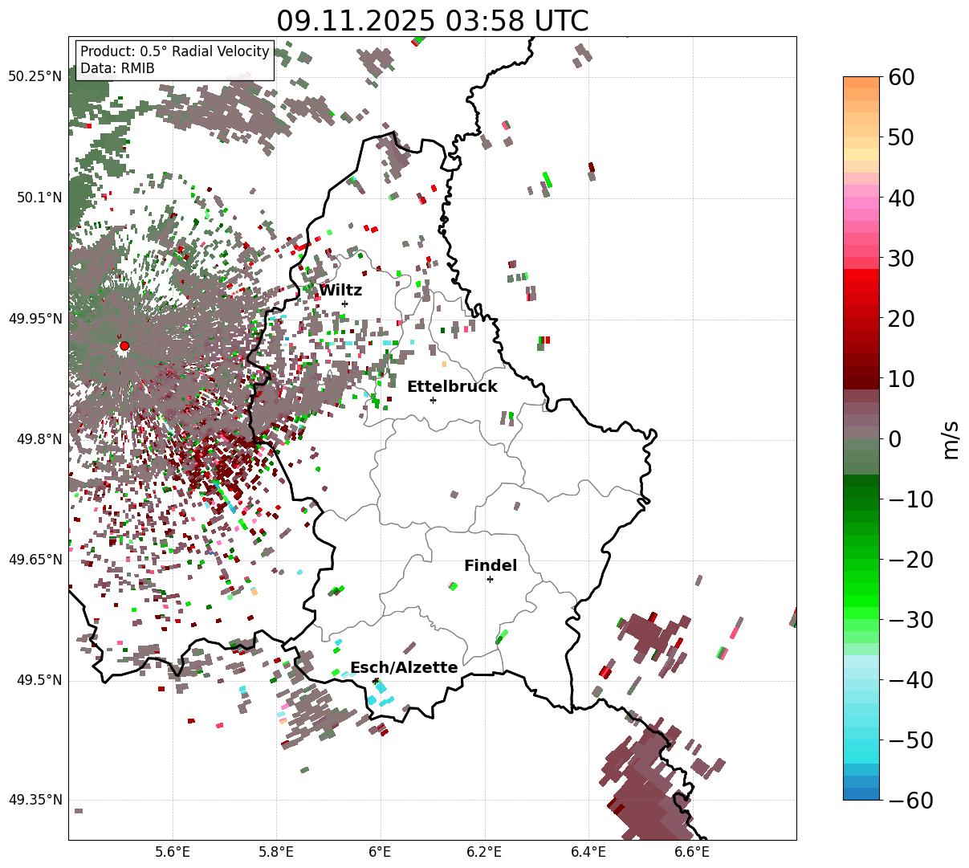Click the Findel city label
Screen dimensions: 969x868
click(491, 566)
